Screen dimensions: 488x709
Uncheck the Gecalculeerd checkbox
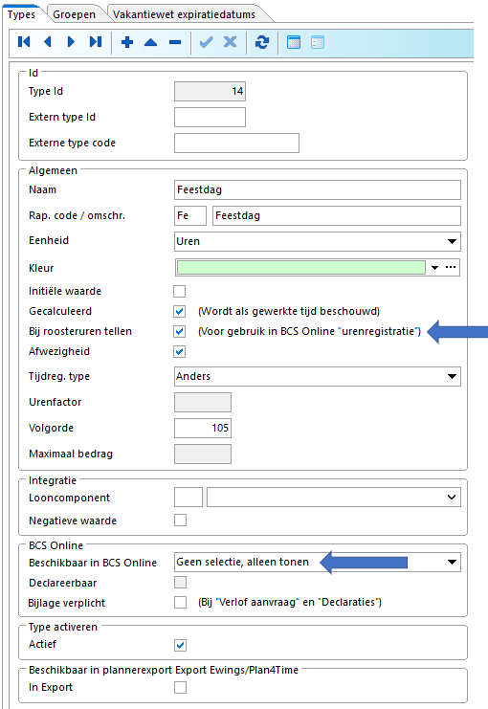pyautogui.click(x=180, y=311)
